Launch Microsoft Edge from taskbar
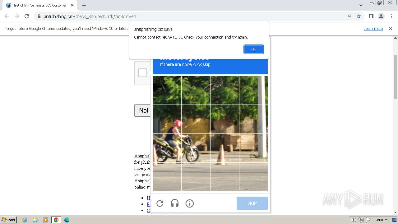The image size is (398, 224). (67, 220)
